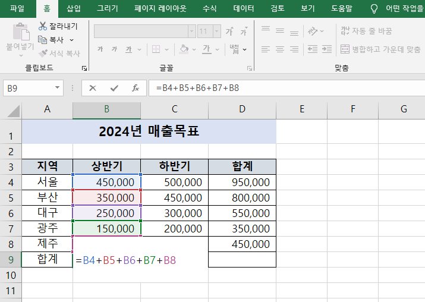Click the increase indent icon

click(327, 49)
